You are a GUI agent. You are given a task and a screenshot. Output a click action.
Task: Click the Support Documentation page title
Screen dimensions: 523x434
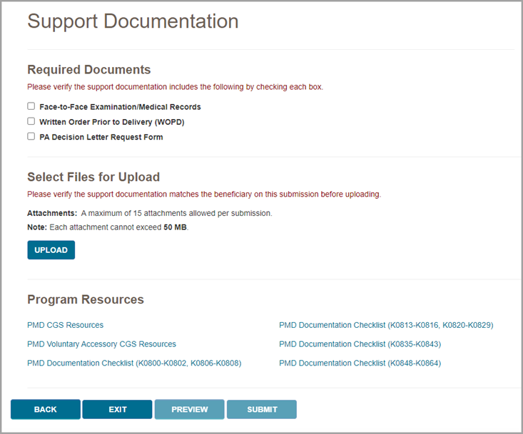pos(133,21)
